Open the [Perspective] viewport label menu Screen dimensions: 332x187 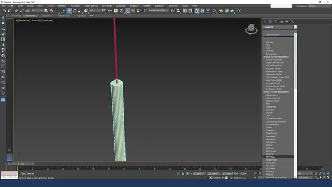[x=24, y=21]
